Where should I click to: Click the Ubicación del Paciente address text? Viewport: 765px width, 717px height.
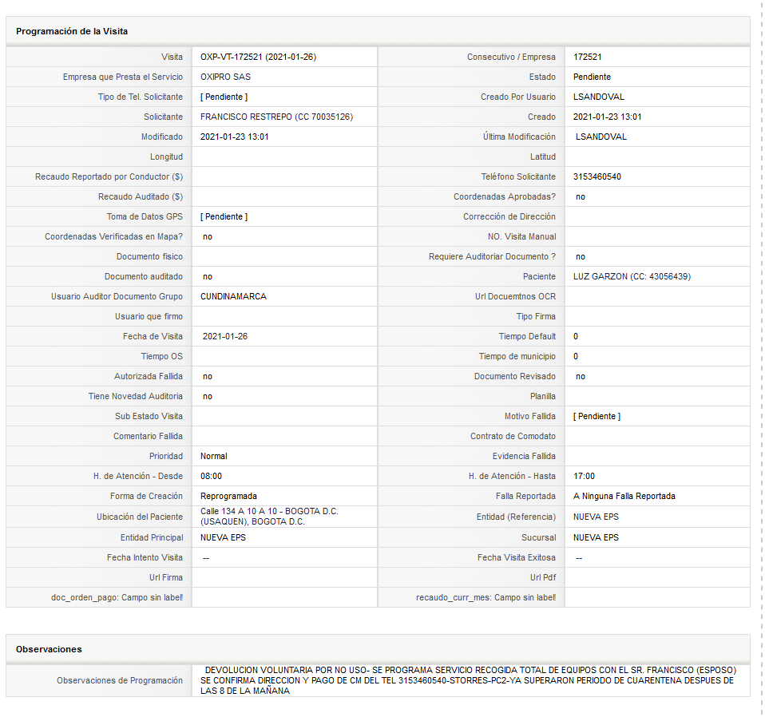(x=269, y=517)
